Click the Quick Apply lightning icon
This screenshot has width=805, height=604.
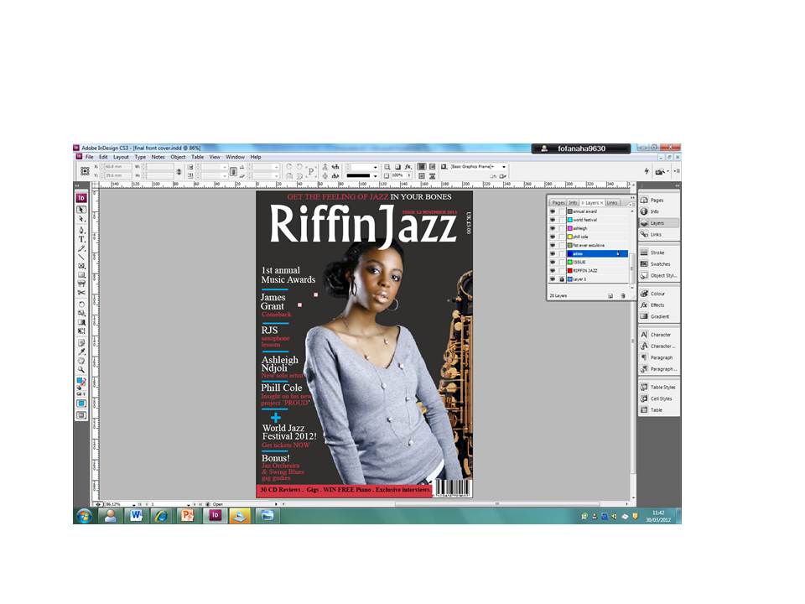pyautogui.click(x=647, y=171)
